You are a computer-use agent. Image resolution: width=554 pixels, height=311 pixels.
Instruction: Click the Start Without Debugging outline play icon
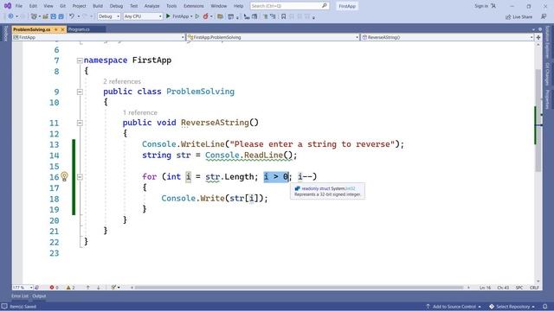click(x=197, y=16)
